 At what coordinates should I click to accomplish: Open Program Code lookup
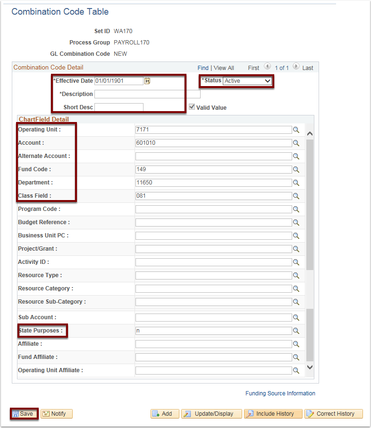[x=296, y=210]
